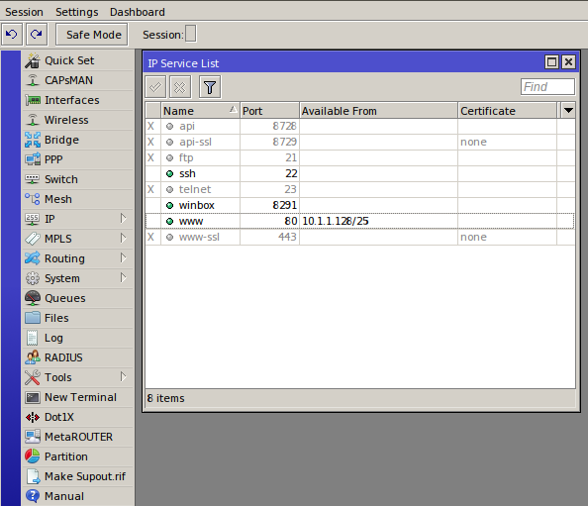Viewport: 588px width, 506px height.
Task: Click the Find search field
Action: pos(547,87)
